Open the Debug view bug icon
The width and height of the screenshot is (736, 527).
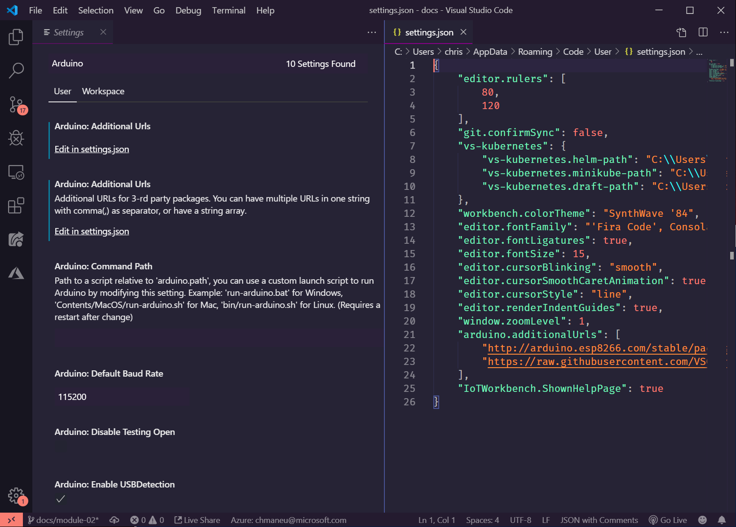[16, 138]
